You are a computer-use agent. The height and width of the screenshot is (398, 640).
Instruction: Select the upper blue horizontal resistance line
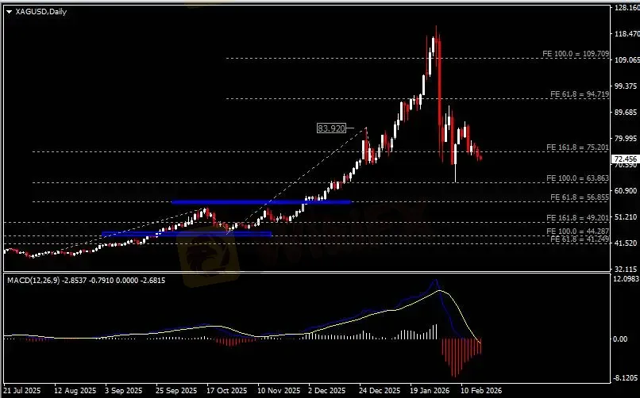[261, 201]
